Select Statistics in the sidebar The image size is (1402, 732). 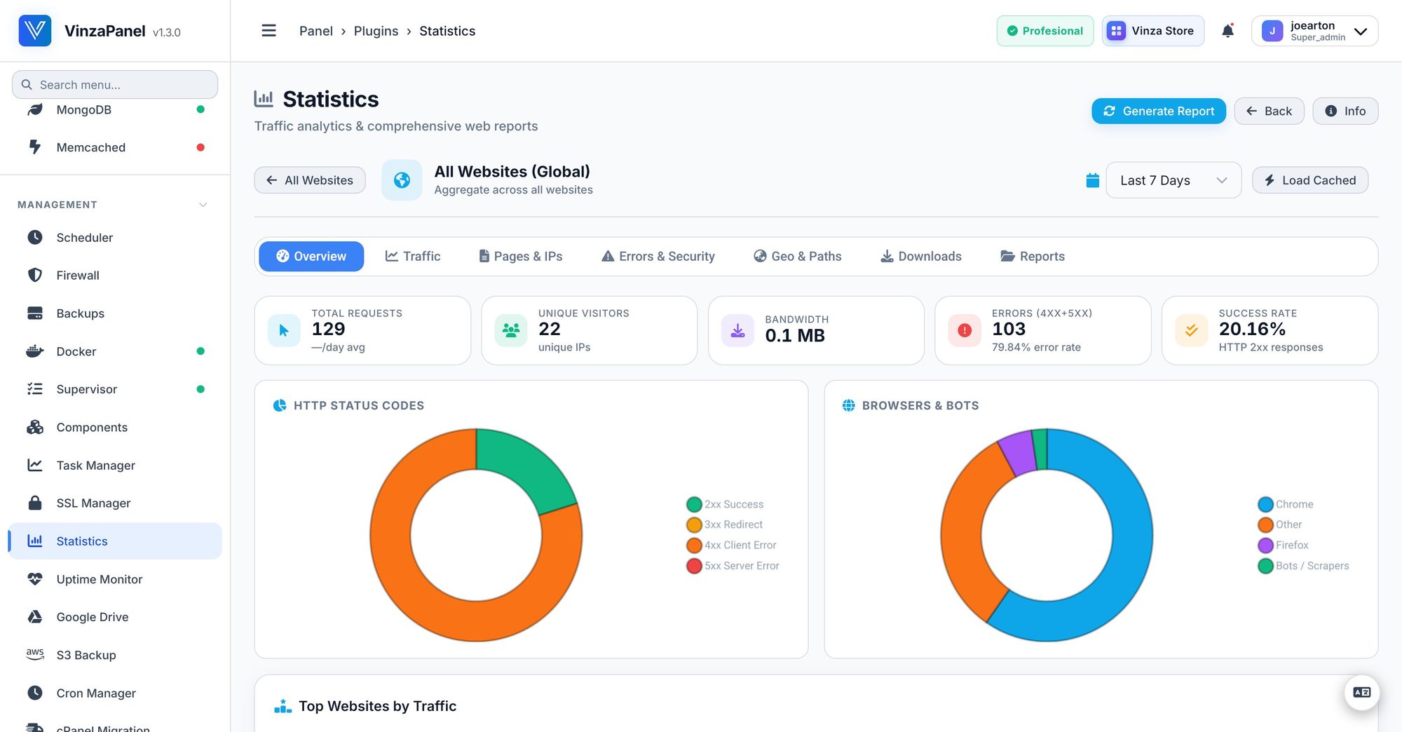pos(115,541)
